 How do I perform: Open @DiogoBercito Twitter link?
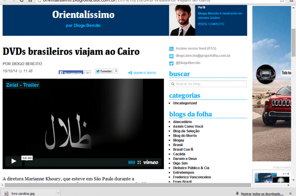(x=188, y=63)
